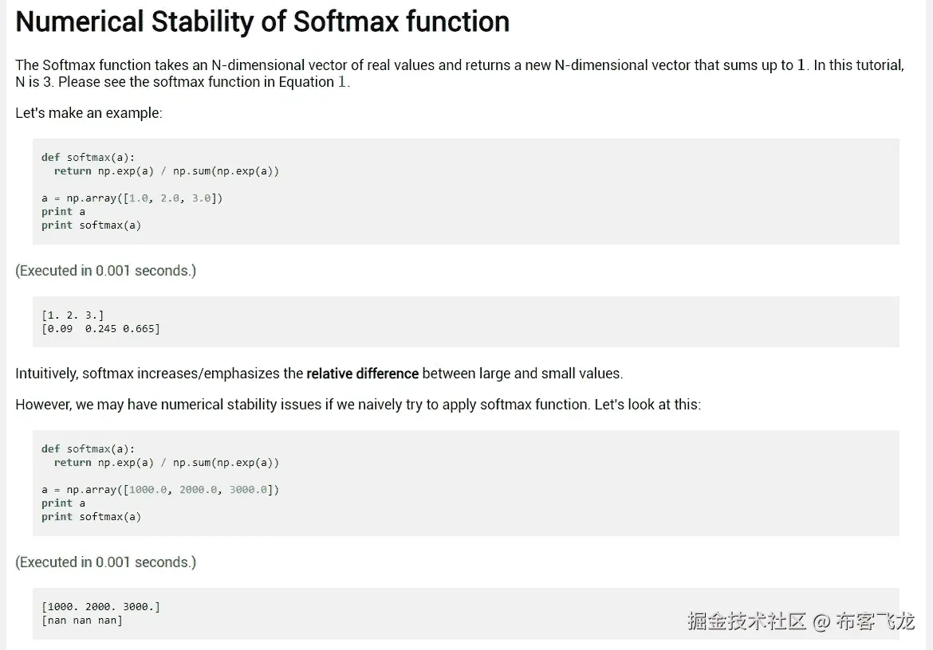Click the paragraph starting with "However, we may"

pos(358,405)
